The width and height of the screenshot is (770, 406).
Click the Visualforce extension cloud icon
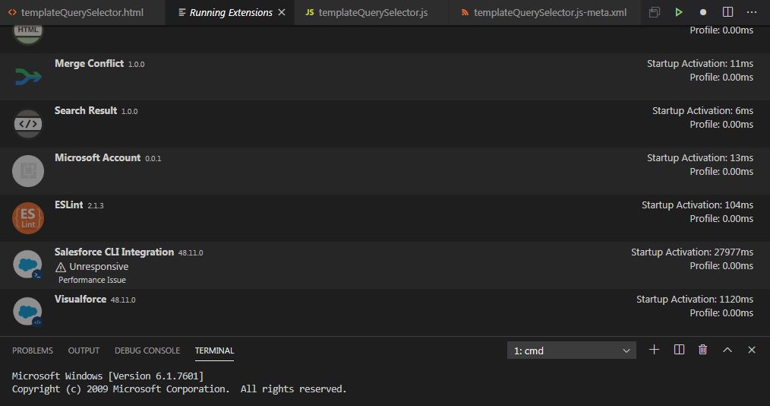point(28,312)
